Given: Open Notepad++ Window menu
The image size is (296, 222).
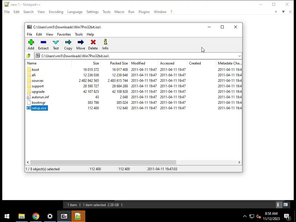Looking at the screenshot, I should point(160,12).
